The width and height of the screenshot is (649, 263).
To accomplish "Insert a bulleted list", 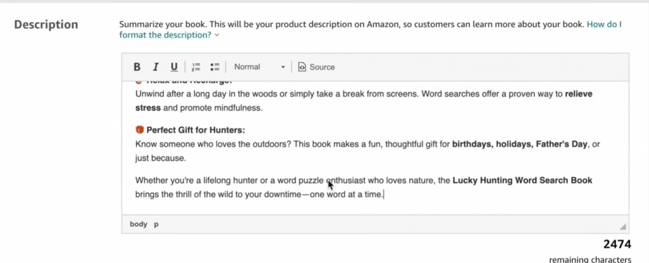I will (x=214, y=67).
